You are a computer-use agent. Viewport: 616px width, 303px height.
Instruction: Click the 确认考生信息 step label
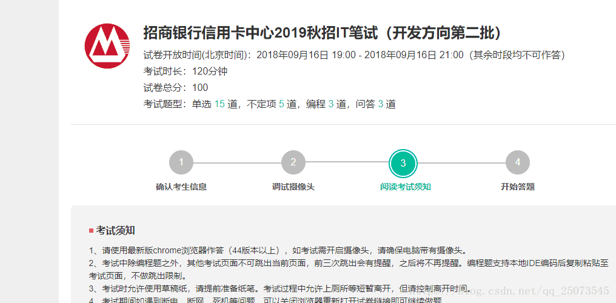[181, 187]
